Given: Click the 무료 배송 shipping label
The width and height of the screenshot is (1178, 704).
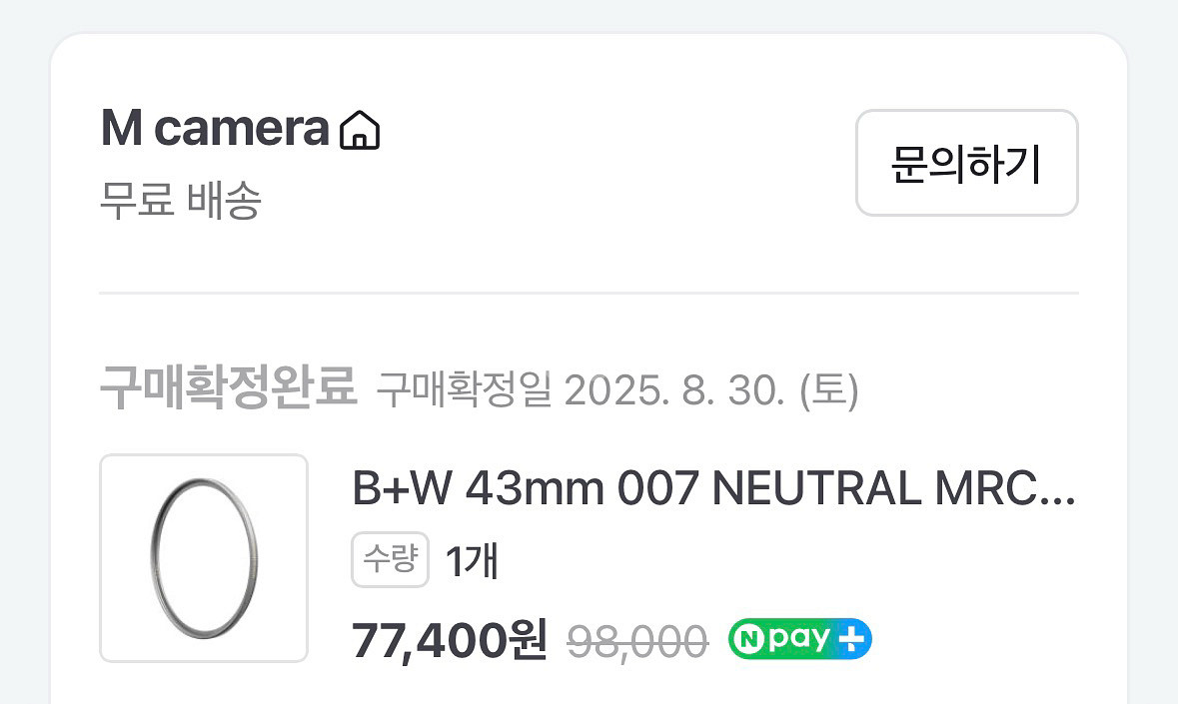Looking at the screenshot, I should [x=181, y=201].
